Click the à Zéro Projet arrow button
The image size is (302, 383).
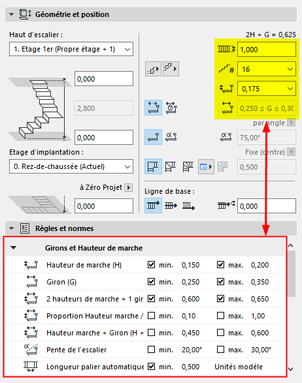(x=129, y=187)
